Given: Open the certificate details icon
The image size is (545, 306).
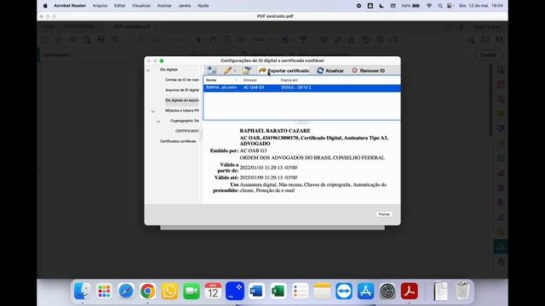Looking at the screenshot, I should pyautogui.click(x=247, y=71).
